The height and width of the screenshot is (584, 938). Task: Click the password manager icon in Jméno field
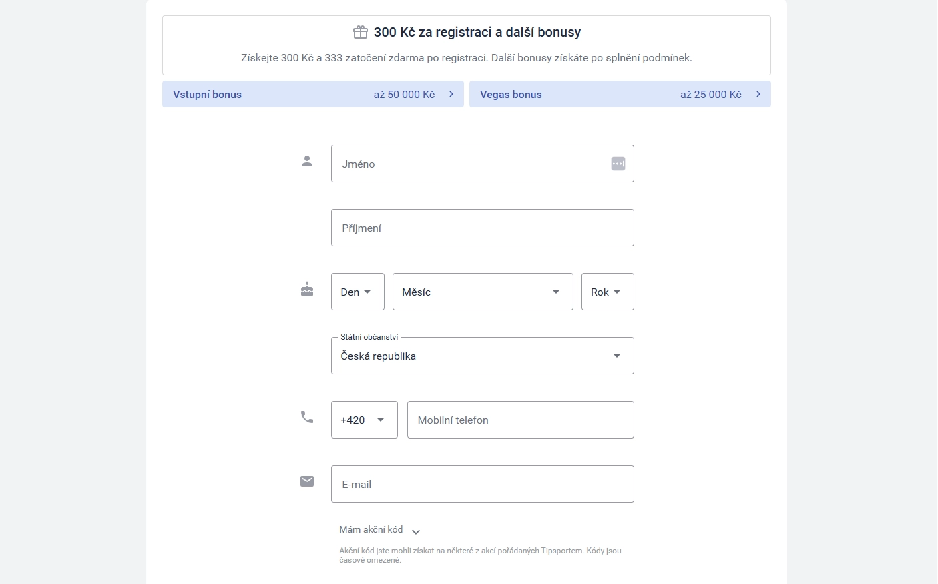point(618,164)
